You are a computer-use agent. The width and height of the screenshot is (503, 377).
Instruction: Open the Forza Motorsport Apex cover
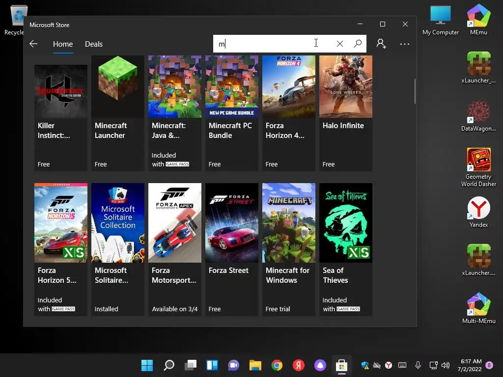click(175, 223)
